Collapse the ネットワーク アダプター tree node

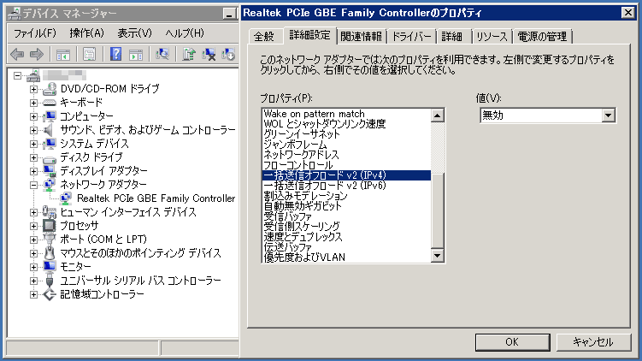33,185
